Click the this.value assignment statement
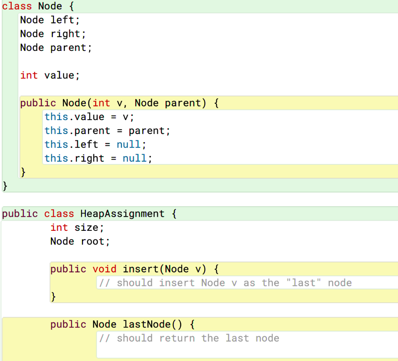398x361 pixels. point(89,117)
